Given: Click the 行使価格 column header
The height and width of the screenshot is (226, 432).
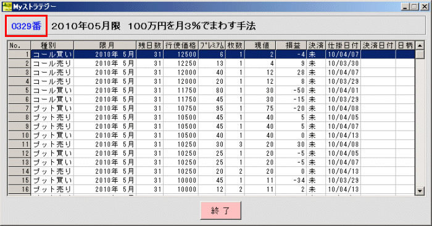Looking at the screenshot, I should (x=181, y=46).
